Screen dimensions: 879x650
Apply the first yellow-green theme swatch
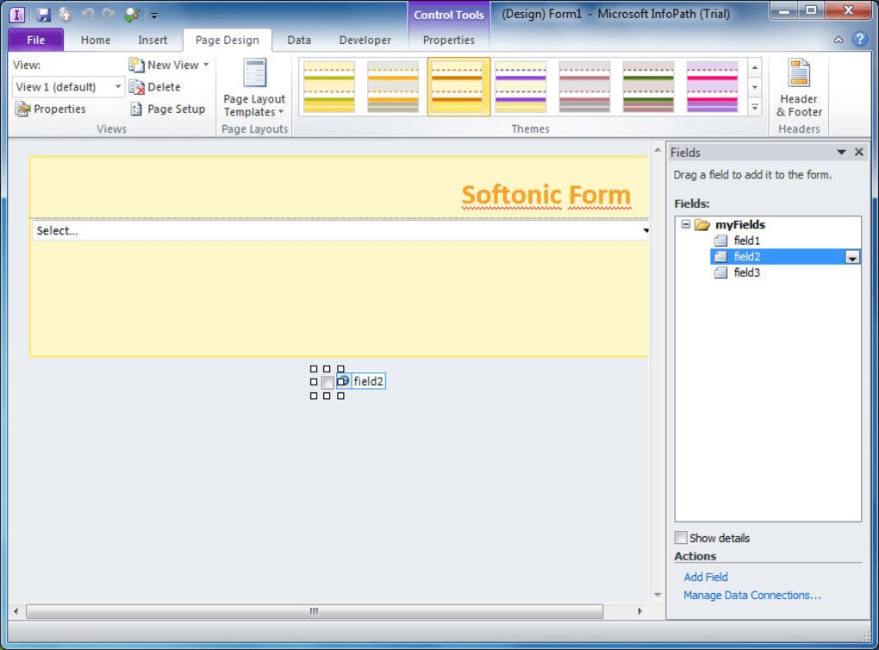pyautogui.click(x=329, y=86)
